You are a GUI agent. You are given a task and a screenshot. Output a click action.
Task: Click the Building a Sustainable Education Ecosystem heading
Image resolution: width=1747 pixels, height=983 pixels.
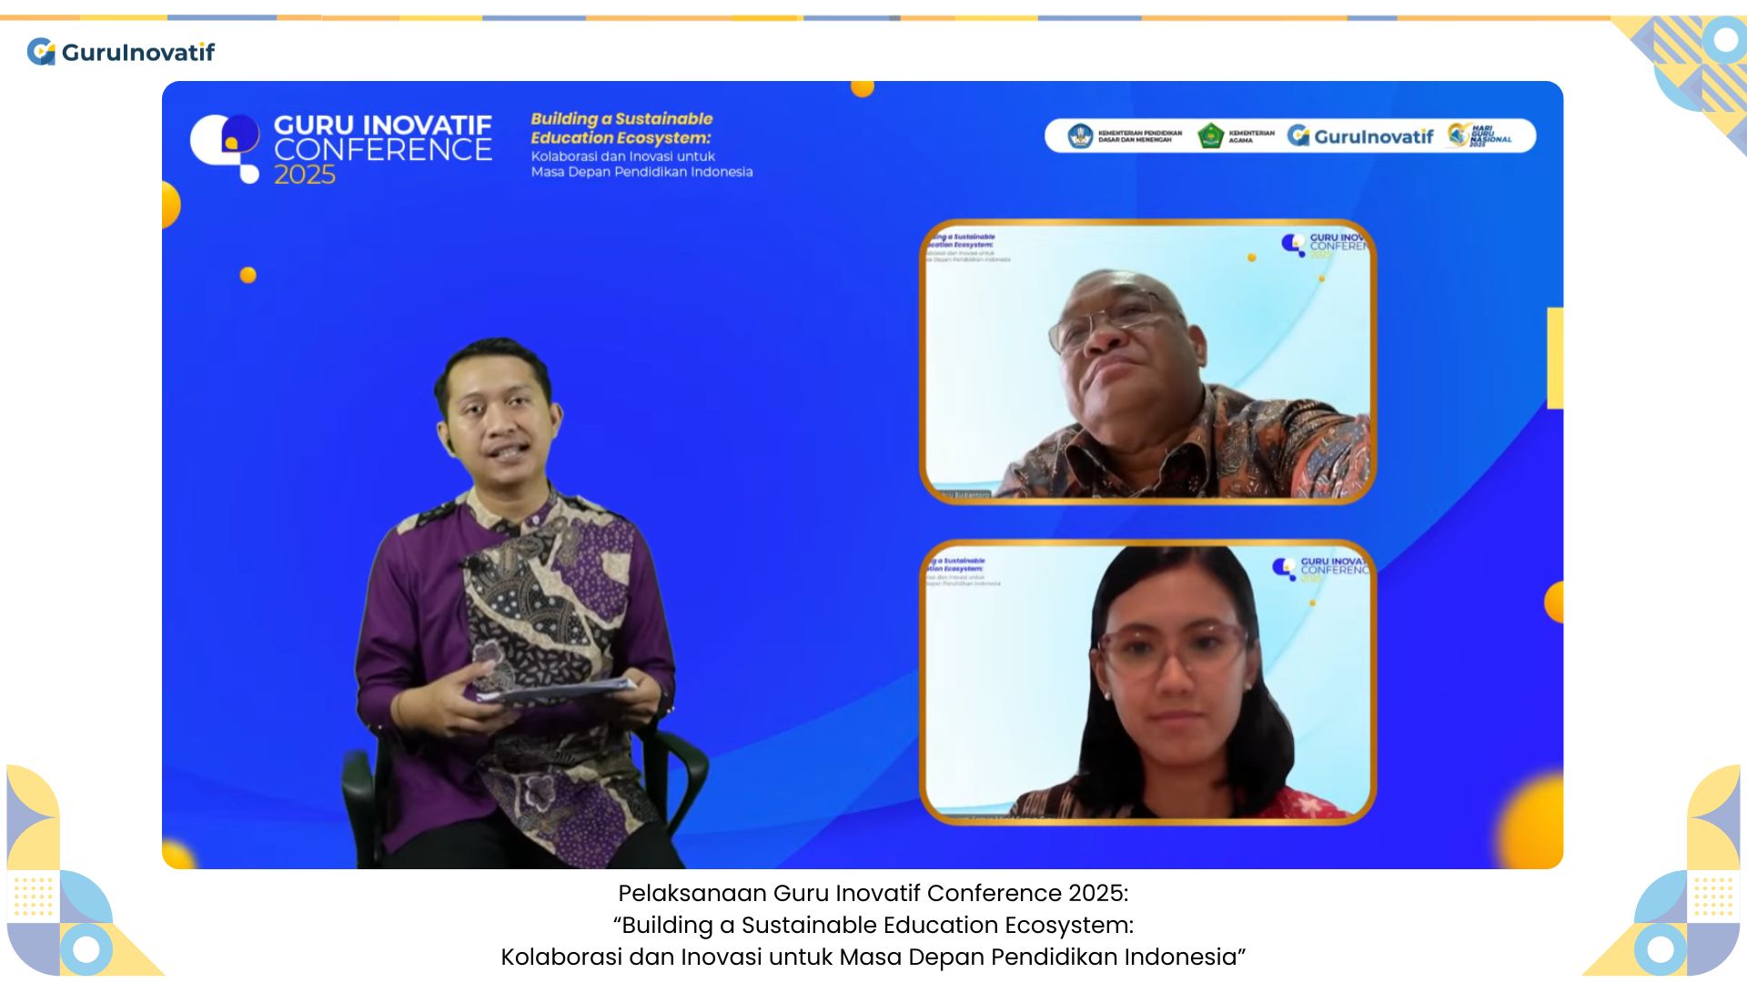[x=621, y=127]
